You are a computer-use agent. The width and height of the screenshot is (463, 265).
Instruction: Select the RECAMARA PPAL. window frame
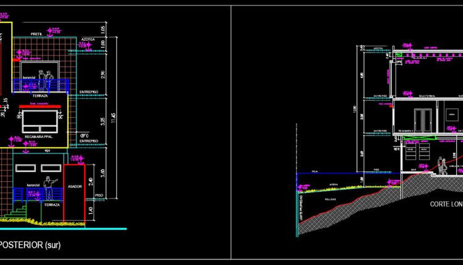[40, 121]
